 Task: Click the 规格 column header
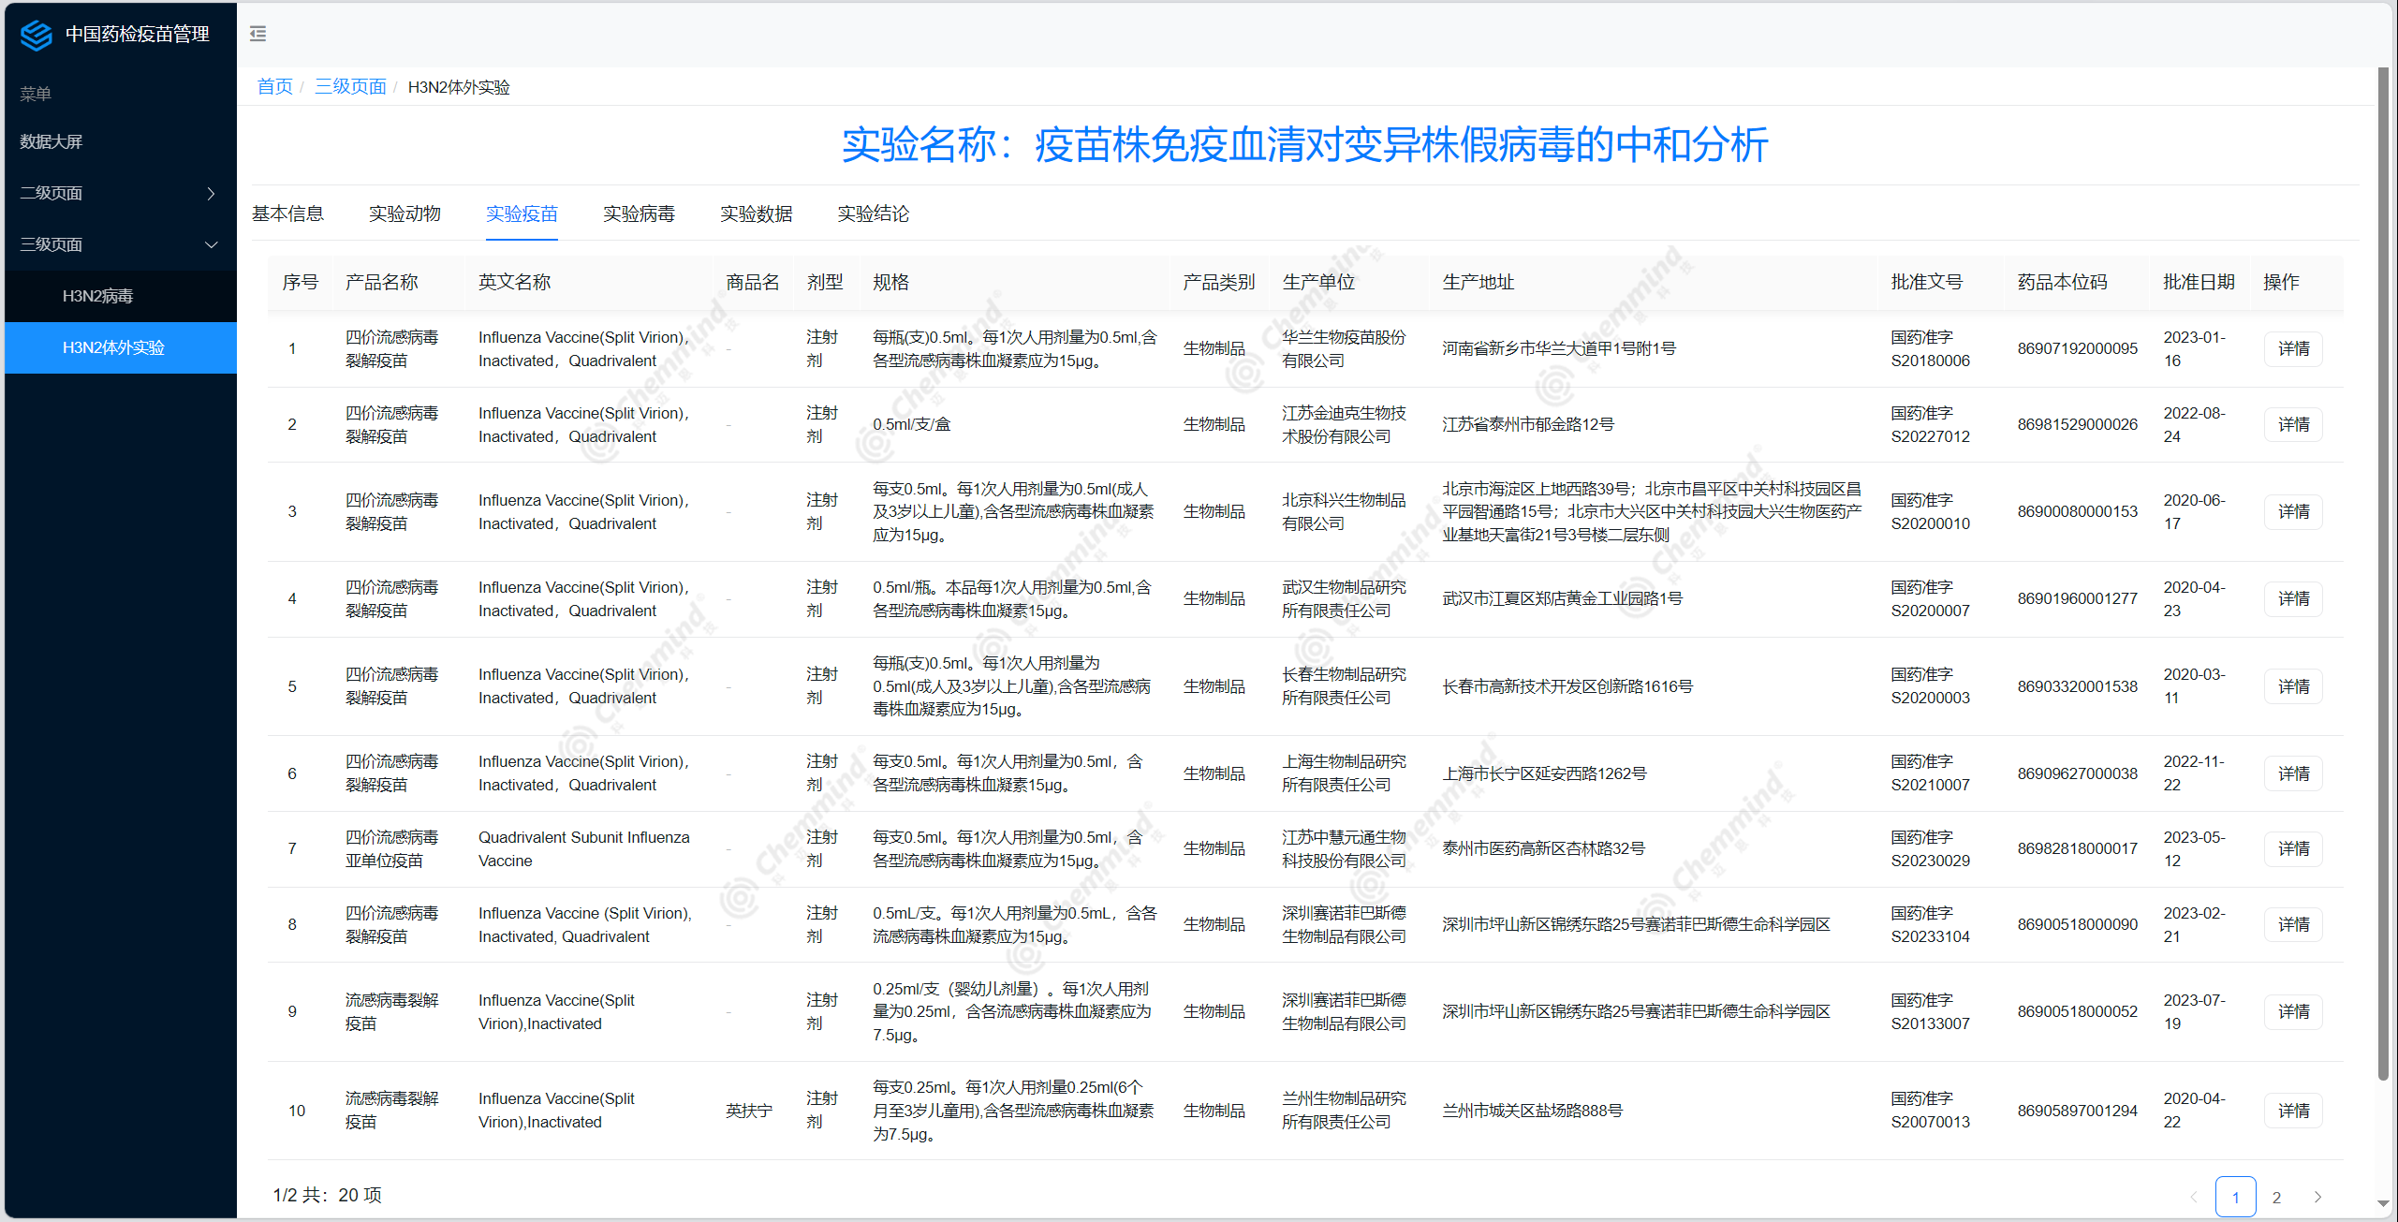(x=890, y=282)
